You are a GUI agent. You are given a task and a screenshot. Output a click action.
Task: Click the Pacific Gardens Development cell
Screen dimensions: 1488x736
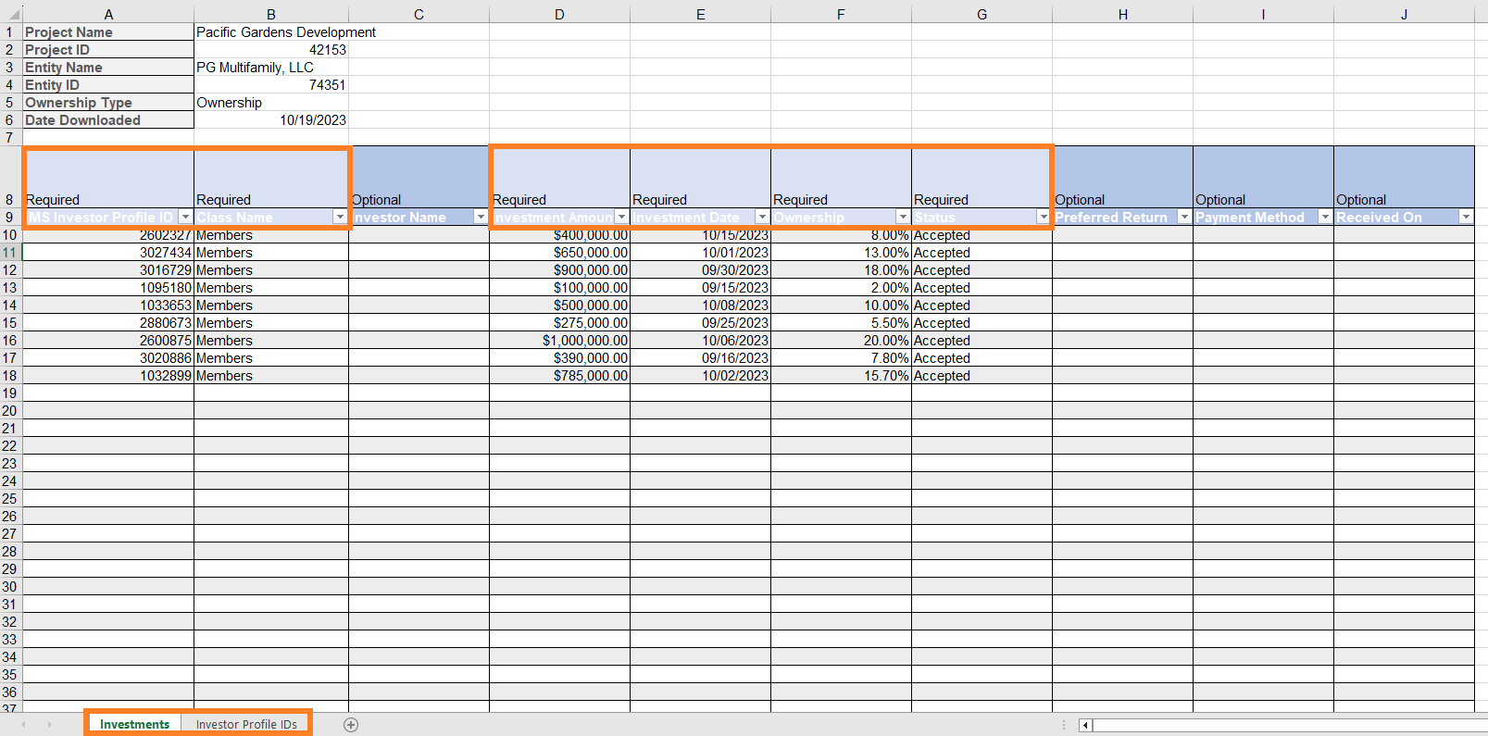tap(286, 32)
